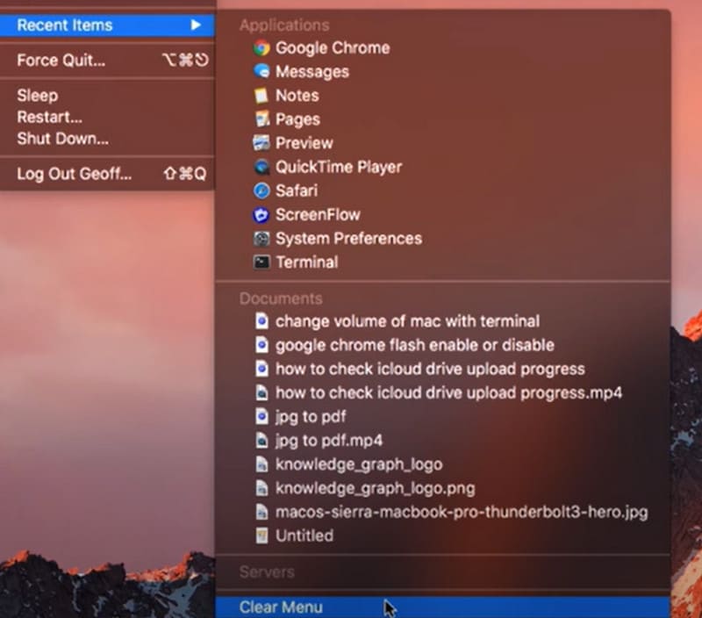Click the ScreenFlow app icon
Viewport: 702px width, 618px height.
click(261, 214)
